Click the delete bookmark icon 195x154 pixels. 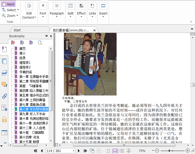point(13,43)
